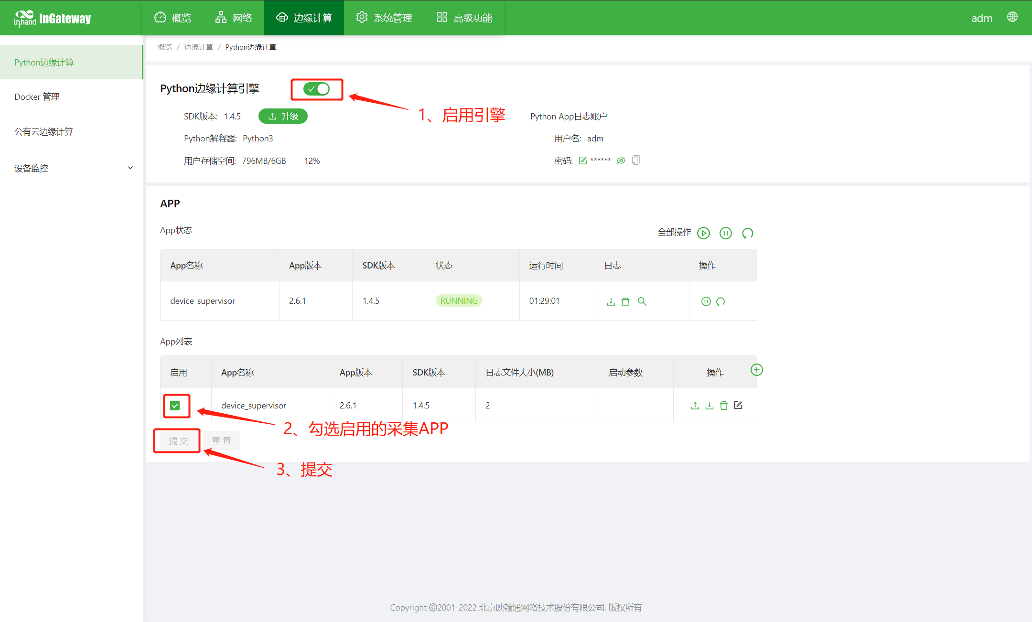
Task: Clear the device_supervisor log with trash icon
Action: point(625,301)
